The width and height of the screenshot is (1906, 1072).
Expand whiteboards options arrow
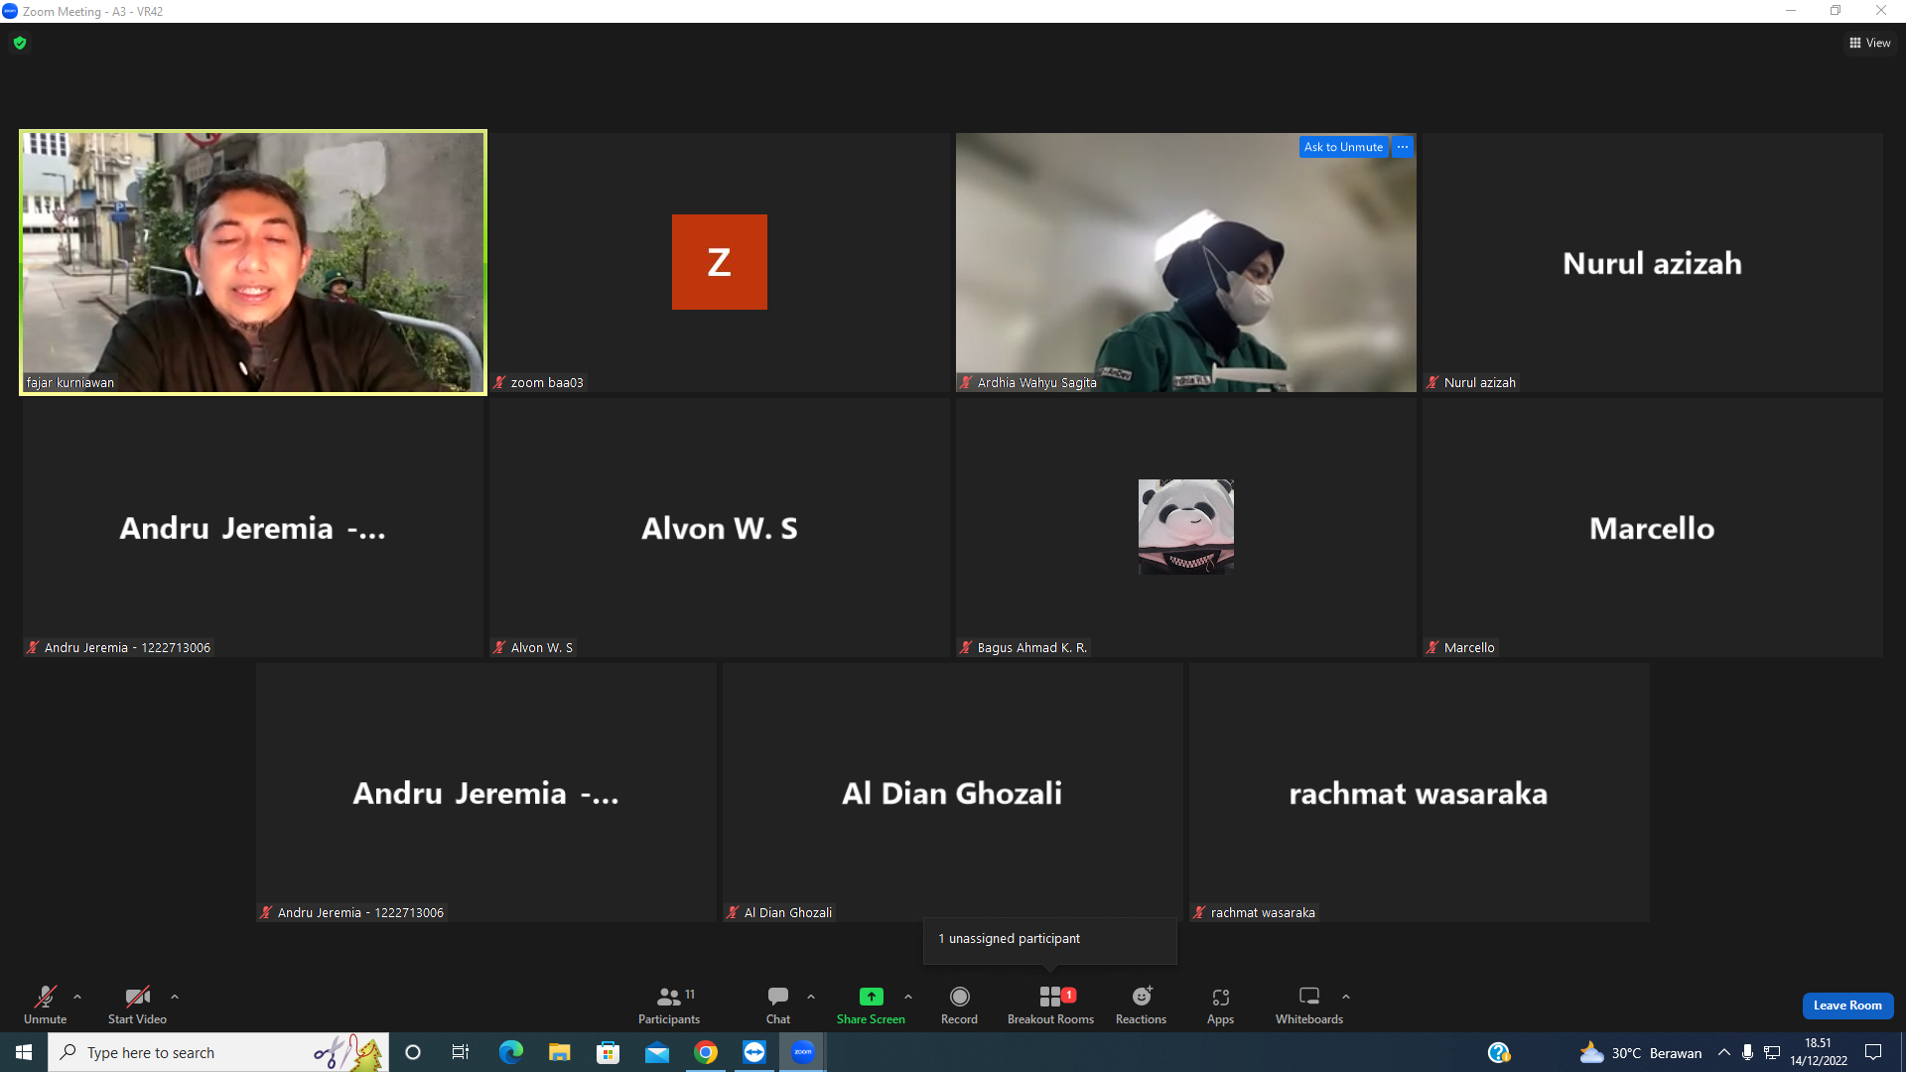[x=1346, y=997]
